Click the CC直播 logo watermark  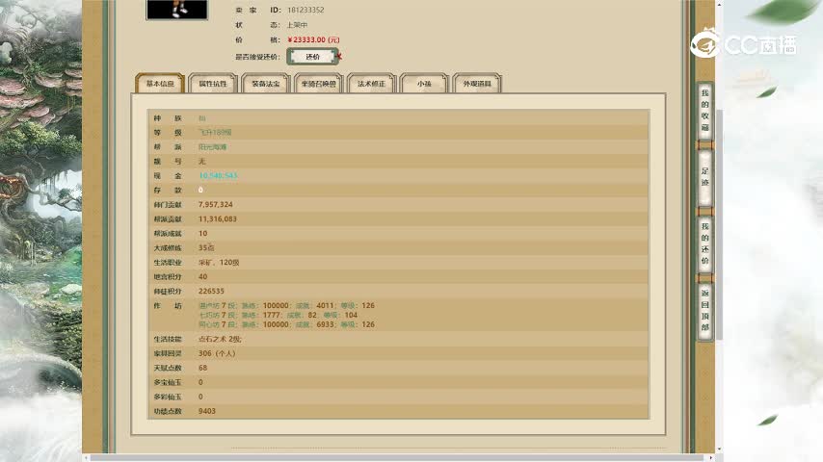click(x=744, y=44)
